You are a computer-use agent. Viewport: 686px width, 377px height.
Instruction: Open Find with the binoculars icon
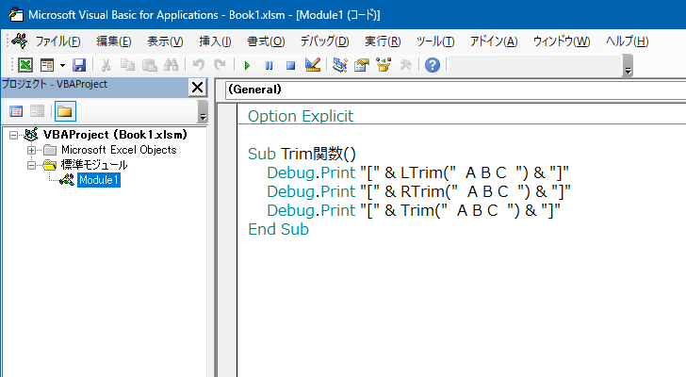pos(171,65)
